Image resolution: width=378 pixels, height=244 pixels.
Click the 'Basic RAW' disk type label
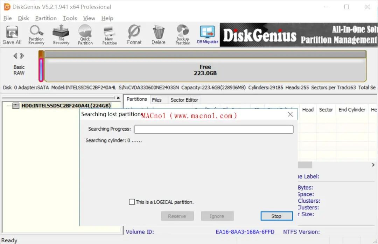pos(19,70)
